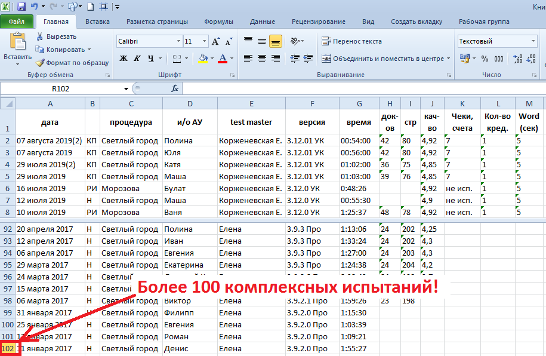Toggle wrap text (Перенос текста)

pos(352,41)
